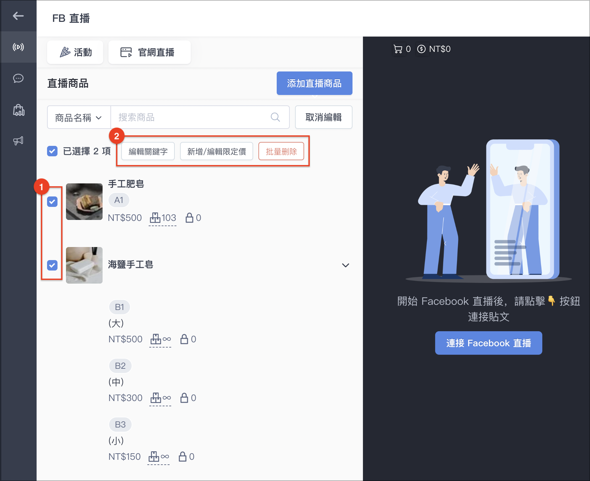Click the 批量刪除 button
590x481 pixels.
[281, 151]
